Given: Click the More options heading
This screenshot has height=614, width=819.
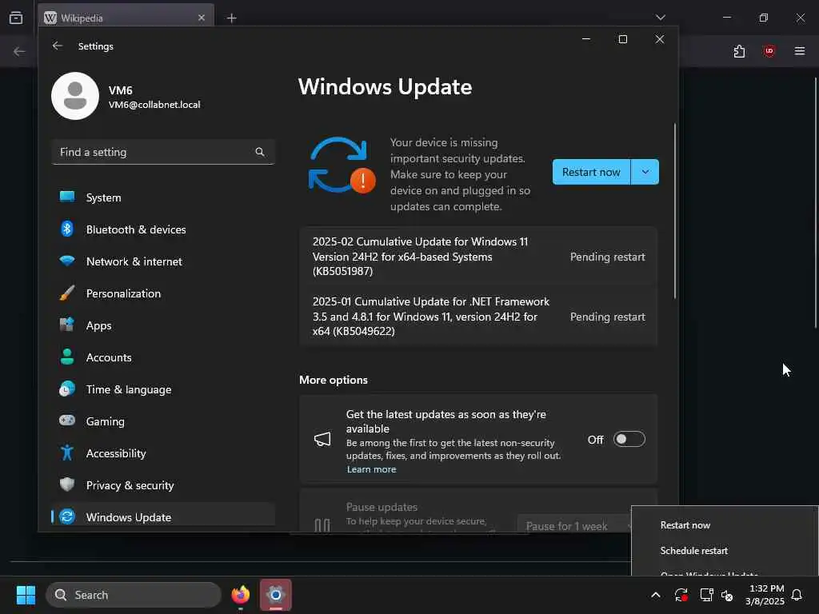Looking at the screenshot, I should [x=334, y=380].
